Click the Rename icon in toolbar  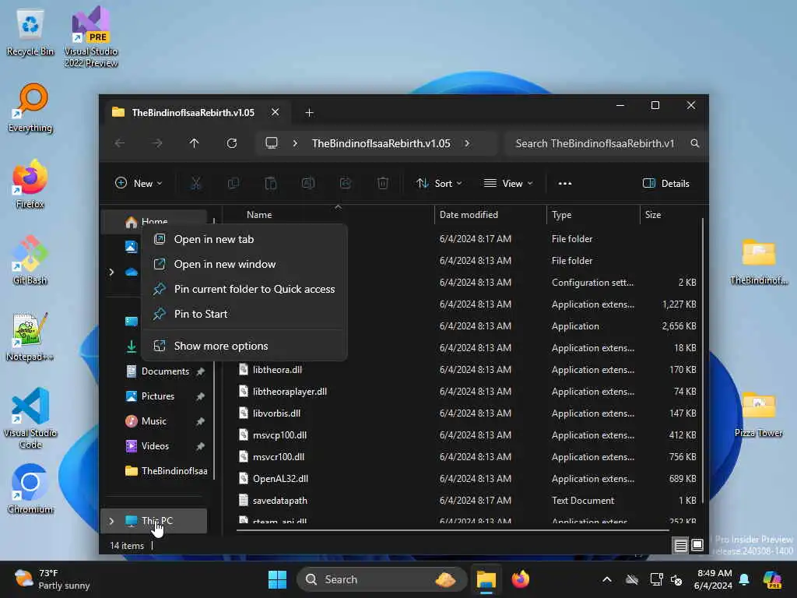coord(308,184)
